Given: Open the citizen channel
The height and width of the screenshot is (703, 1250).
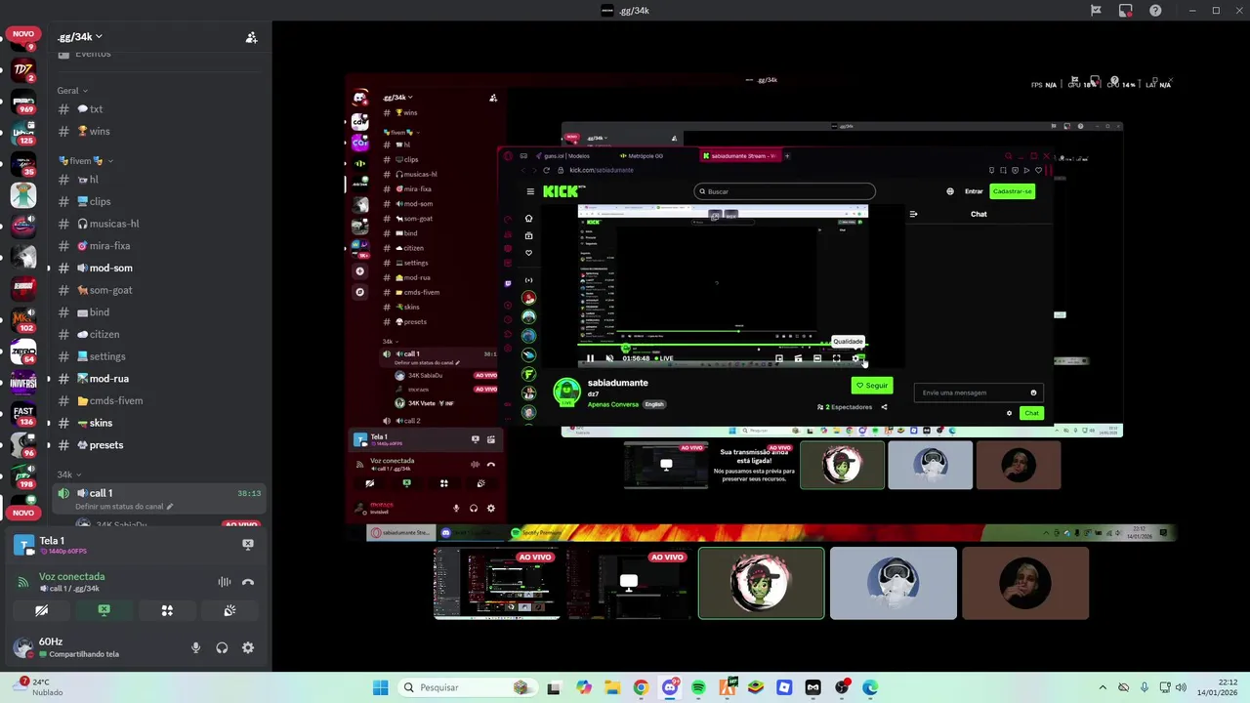Looking at the screenshot, I should pos(158,334).
